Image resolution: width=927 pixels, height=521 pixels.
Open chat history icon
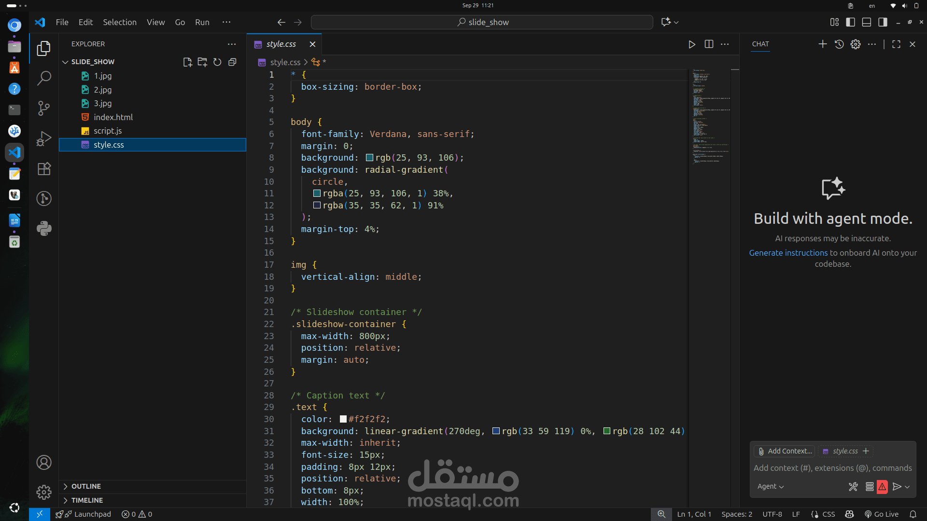click(x=839, y=44)
